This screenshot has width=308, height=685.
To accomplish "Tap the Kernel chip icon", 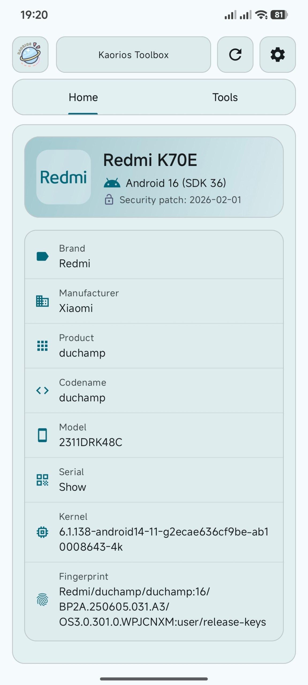I will [42, 532].
